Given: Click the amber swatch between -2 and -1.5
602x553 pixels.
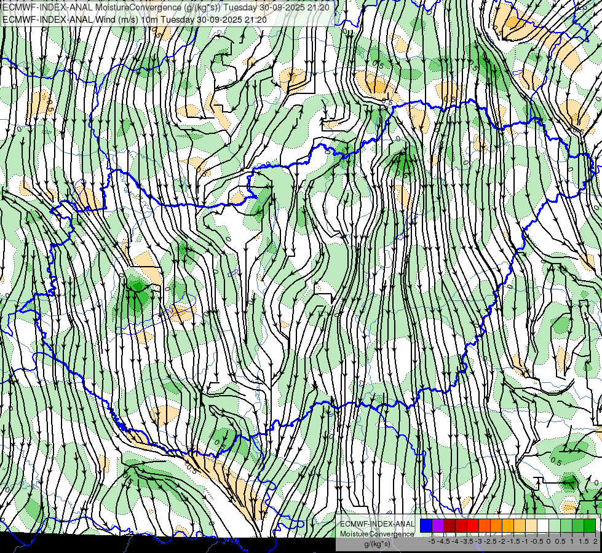Looking at the screenshot, I should click(x=508, y=526).
